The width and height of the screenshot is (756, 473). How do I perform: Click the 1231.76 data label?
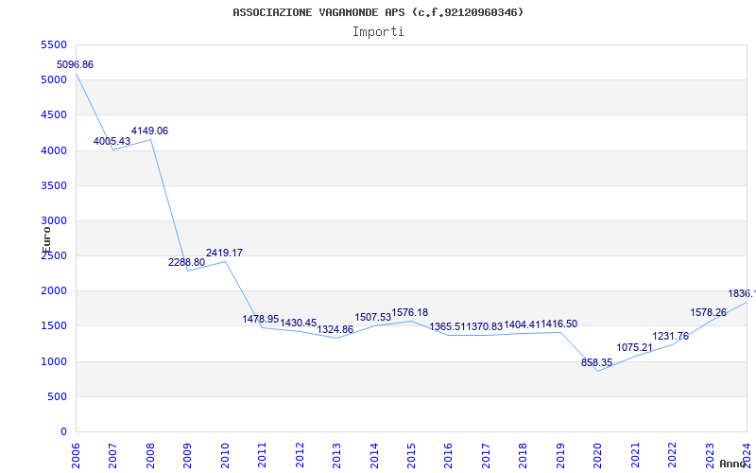pos(671,337)
